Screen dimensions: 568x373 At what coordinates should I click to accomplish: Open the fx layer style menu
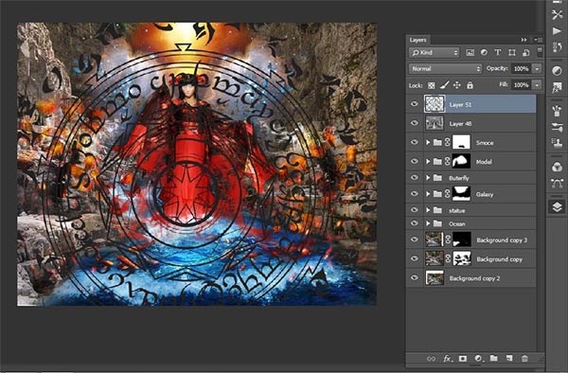448,359
